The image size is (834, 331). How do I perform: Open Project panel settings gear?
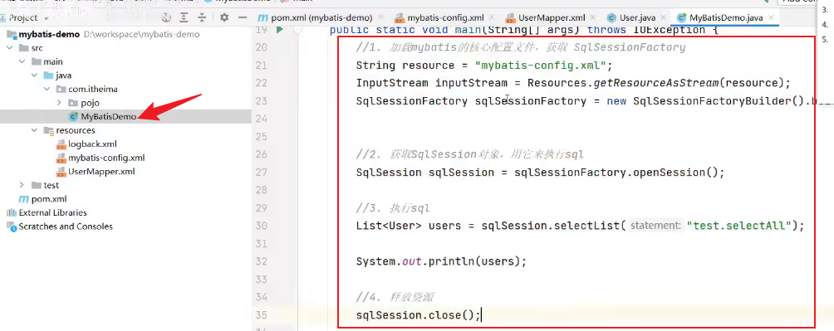pyautogui.click(x=224, y=17)
